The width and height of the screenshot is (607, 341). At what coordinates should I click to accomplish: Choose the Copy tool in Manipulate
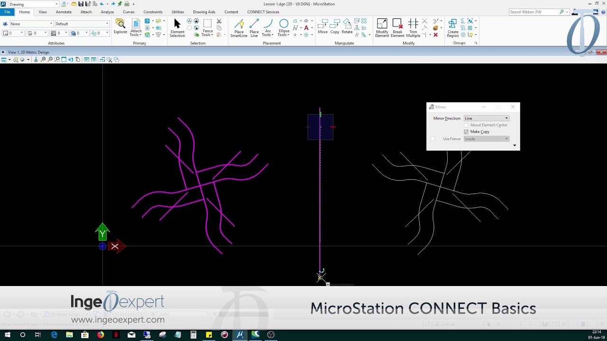(x=335, y=27)
